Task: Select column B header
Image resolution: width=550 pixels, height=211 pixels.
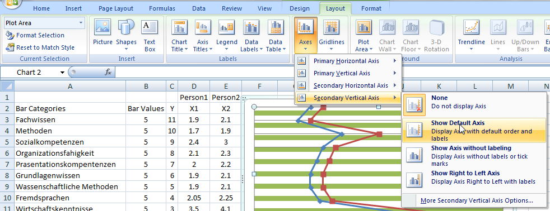Action: pos(146,86)
